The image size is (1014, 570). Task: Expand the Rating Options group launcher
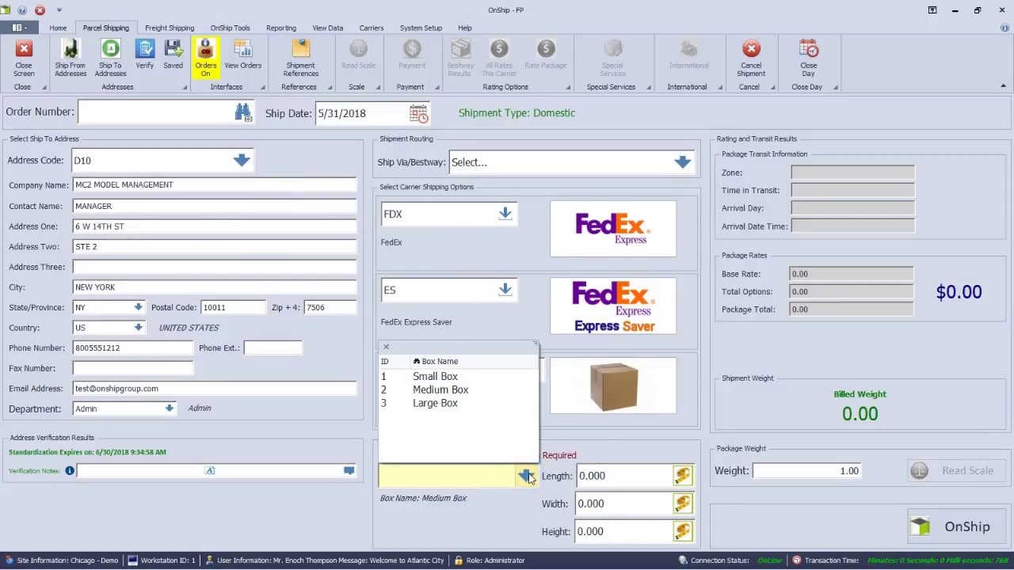click(x=568, y=87)
